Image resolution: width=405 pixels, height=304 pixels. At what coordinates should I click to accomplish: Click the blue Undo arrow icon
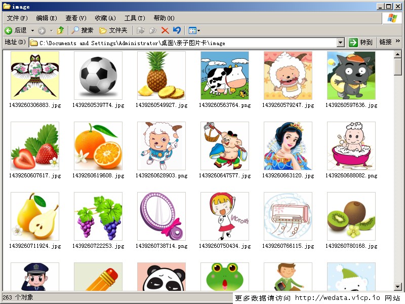point(177,30)
